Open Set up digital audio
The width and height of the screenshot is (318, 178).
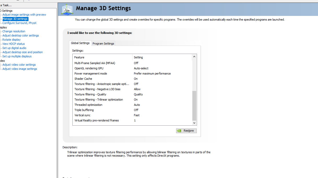(14, 48)
